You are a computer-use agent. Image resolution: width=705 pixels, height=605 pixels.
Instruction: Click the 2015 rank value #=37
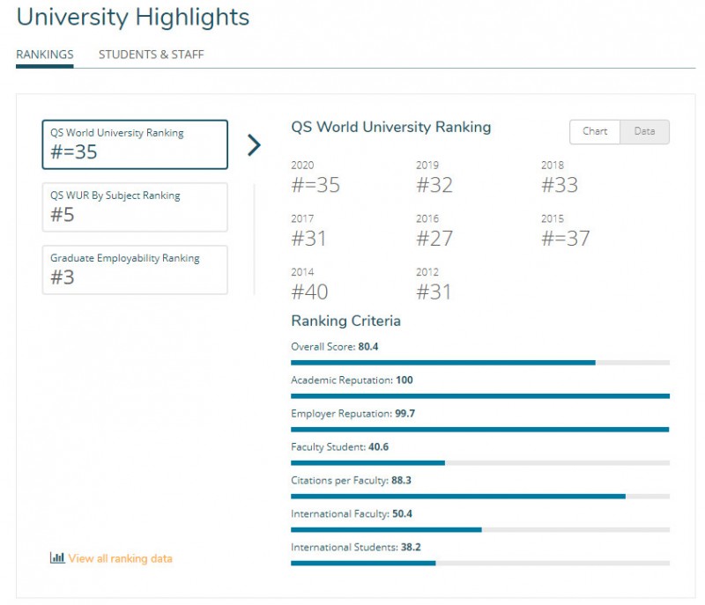[x=565, y=239]
